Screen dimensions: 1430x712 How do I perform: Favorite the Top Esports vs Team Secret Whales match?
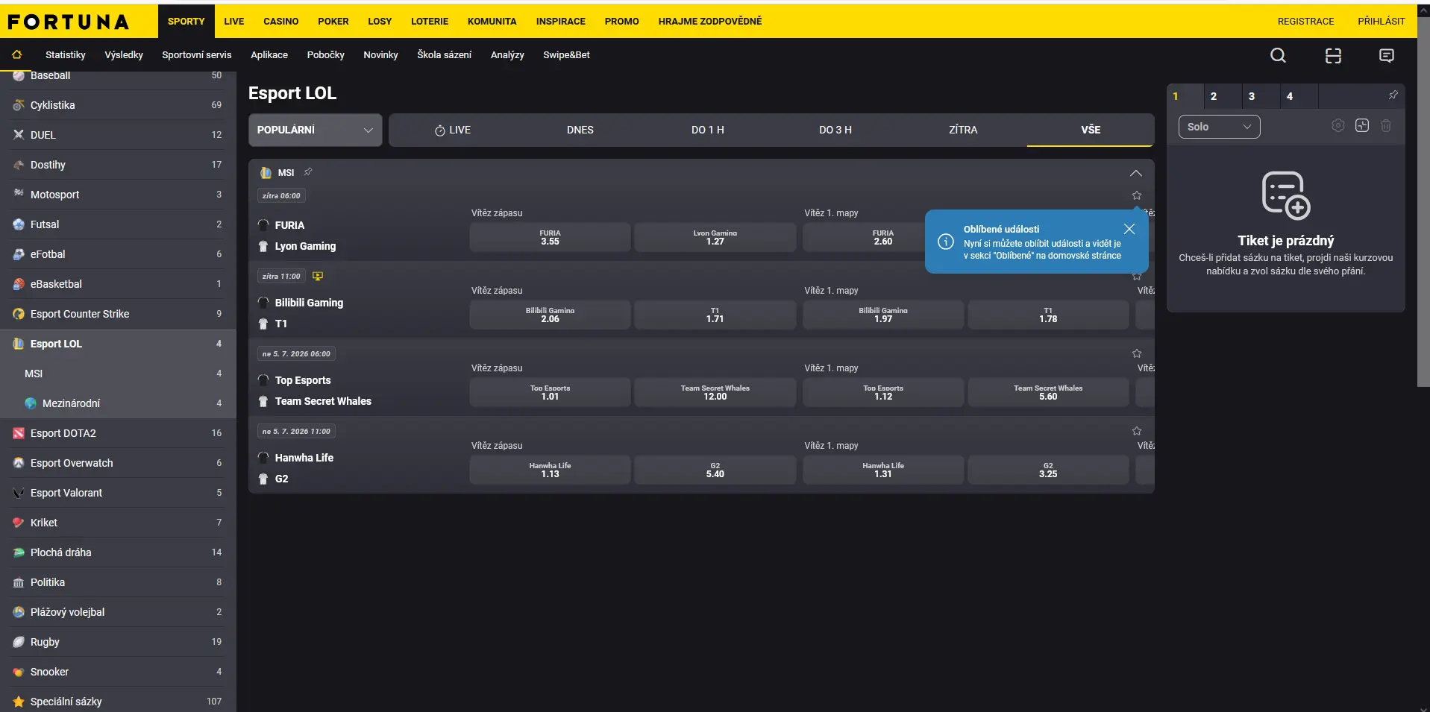click(x=1137, y=353)
